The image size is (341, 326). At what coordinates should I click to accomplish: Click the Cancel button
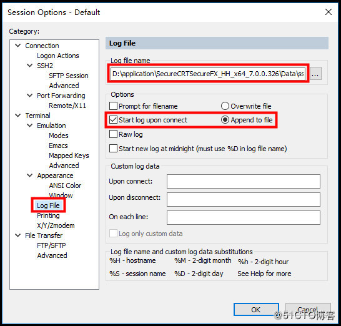(308, 310)
